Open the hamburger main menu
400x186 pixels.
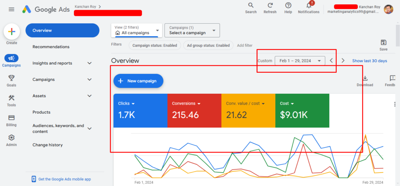[x=11, y=9]
